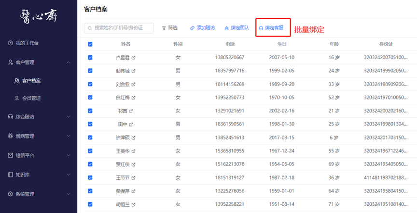The width and height of the screenshot is (417, 213).
Task: Open external link icon beside 贾红侠
Action: click(134, 164)
